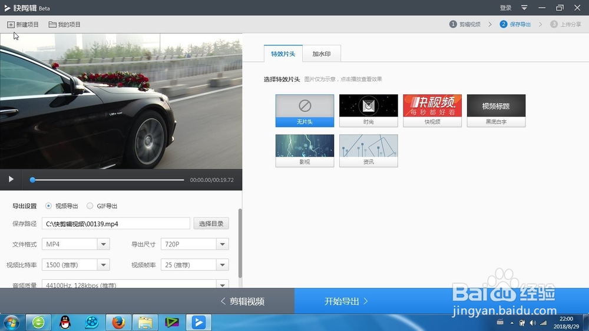This screenshot has height=331, width=589.
Task: Go to step 1 剪辑视频
Action: click(465, 24)
